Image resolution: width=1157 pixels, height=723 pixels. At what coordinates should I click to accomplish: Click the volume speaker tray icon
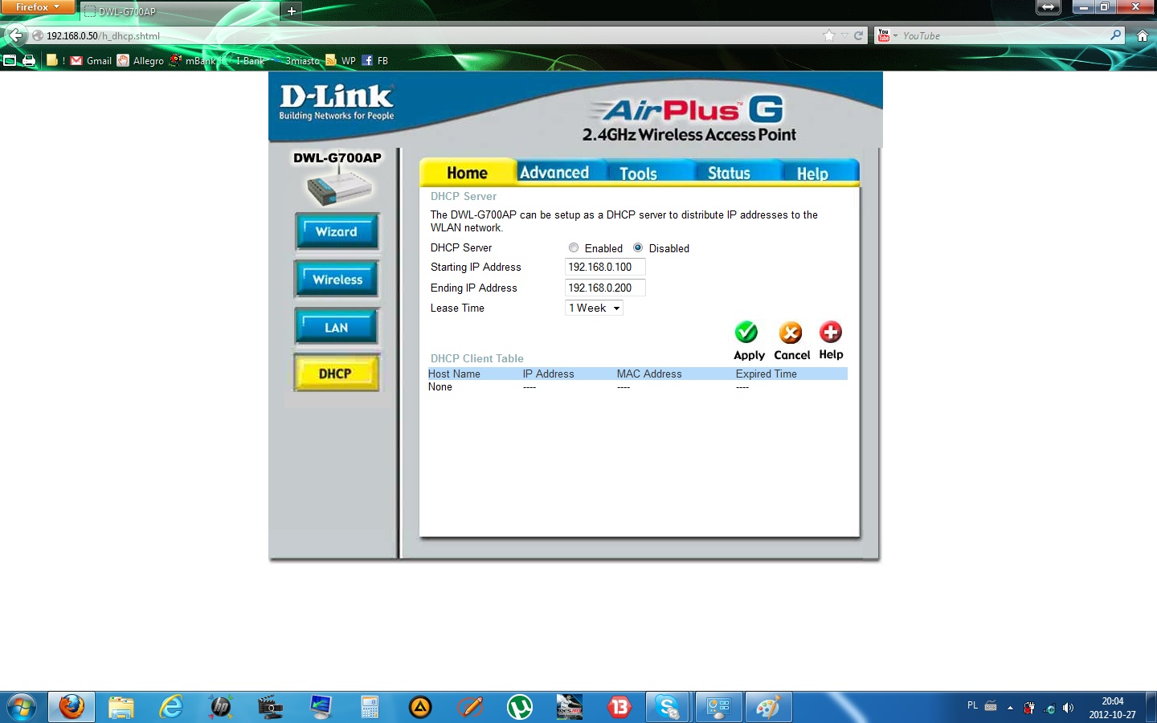(1068, 708)
